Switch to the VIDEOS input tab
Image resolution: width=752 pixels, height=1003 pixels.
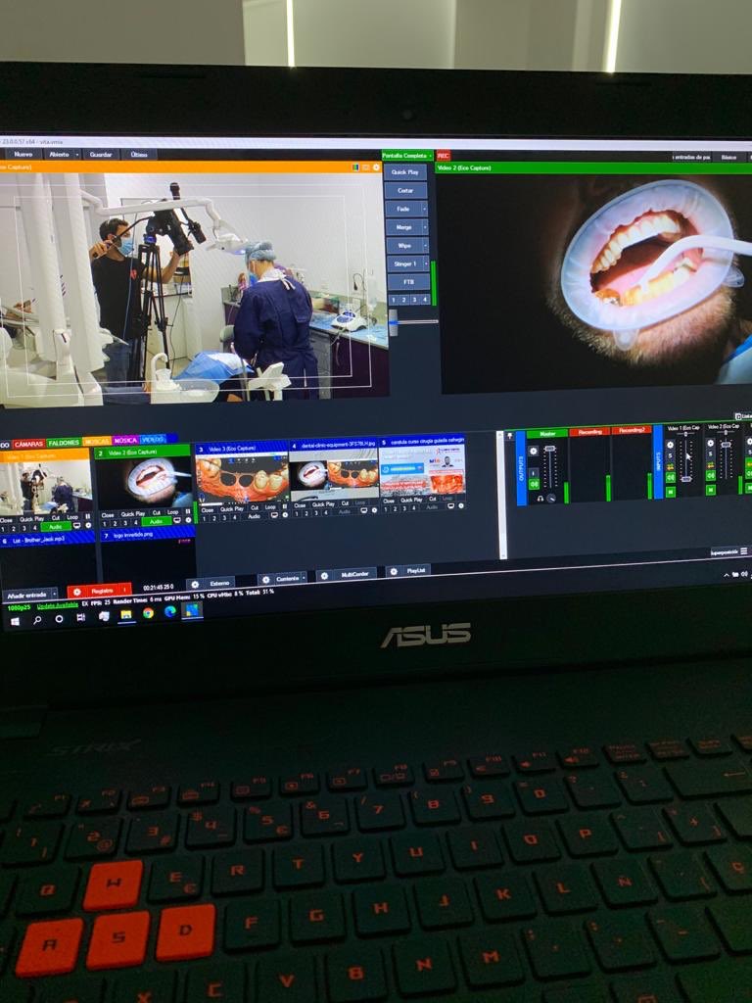(153, 439)
